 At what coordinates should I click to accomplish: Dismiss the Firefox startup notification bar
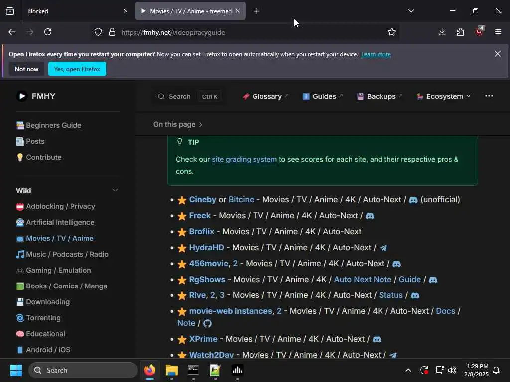point(498,54)
